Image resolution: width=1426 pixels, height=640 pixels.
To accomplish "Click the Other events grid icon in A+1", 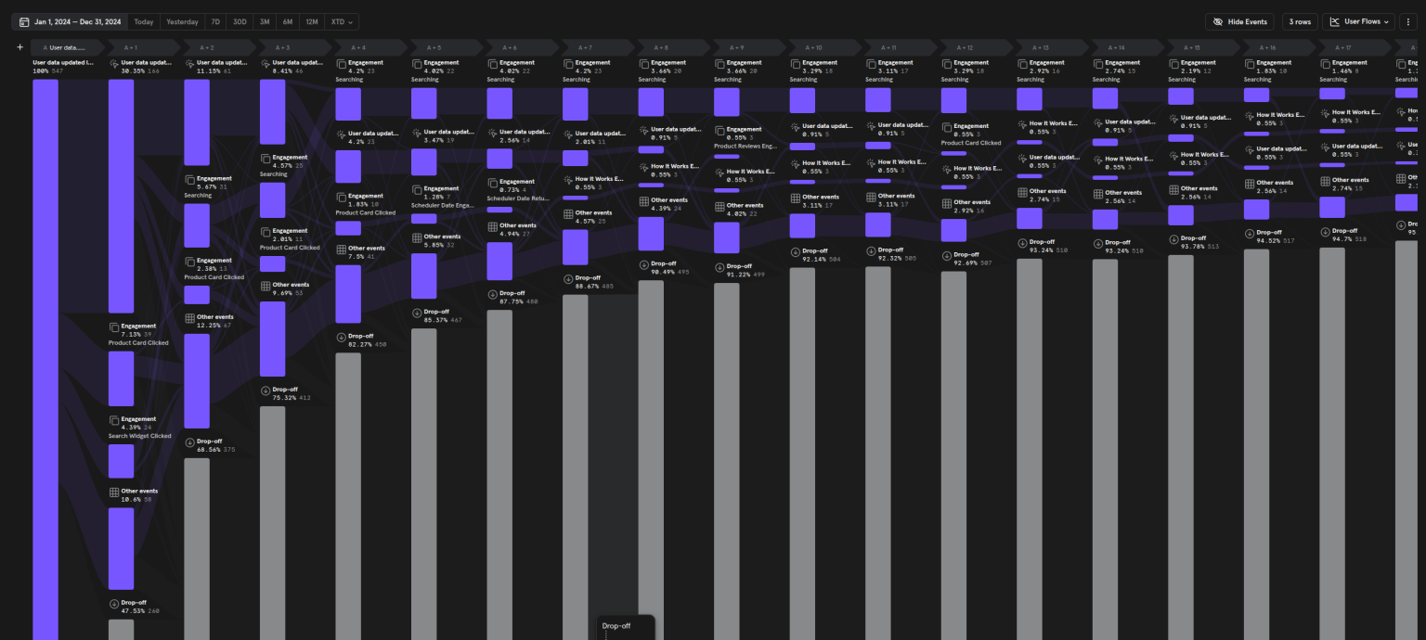I will tap(114, 493).
